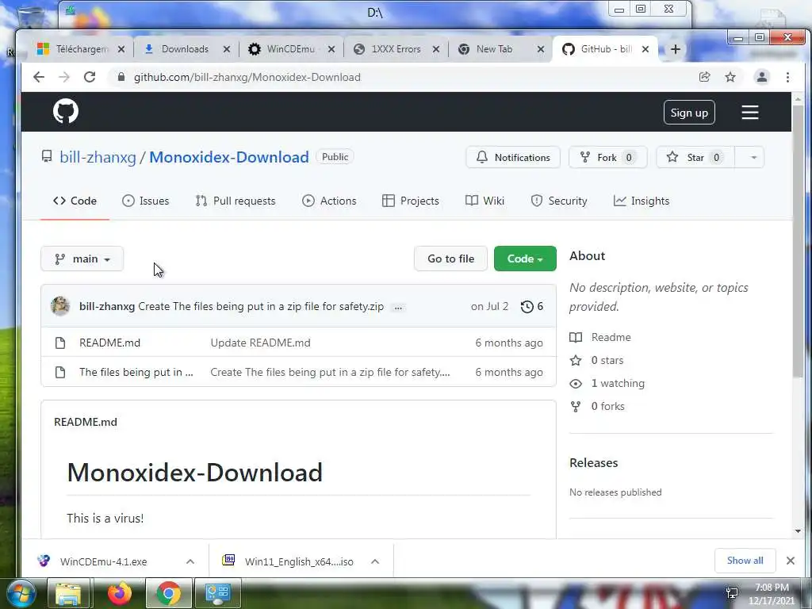Viewport: 812px width, 609px height.
Task: Open Windows Explorer from taskbar
Action: (68, 593)
